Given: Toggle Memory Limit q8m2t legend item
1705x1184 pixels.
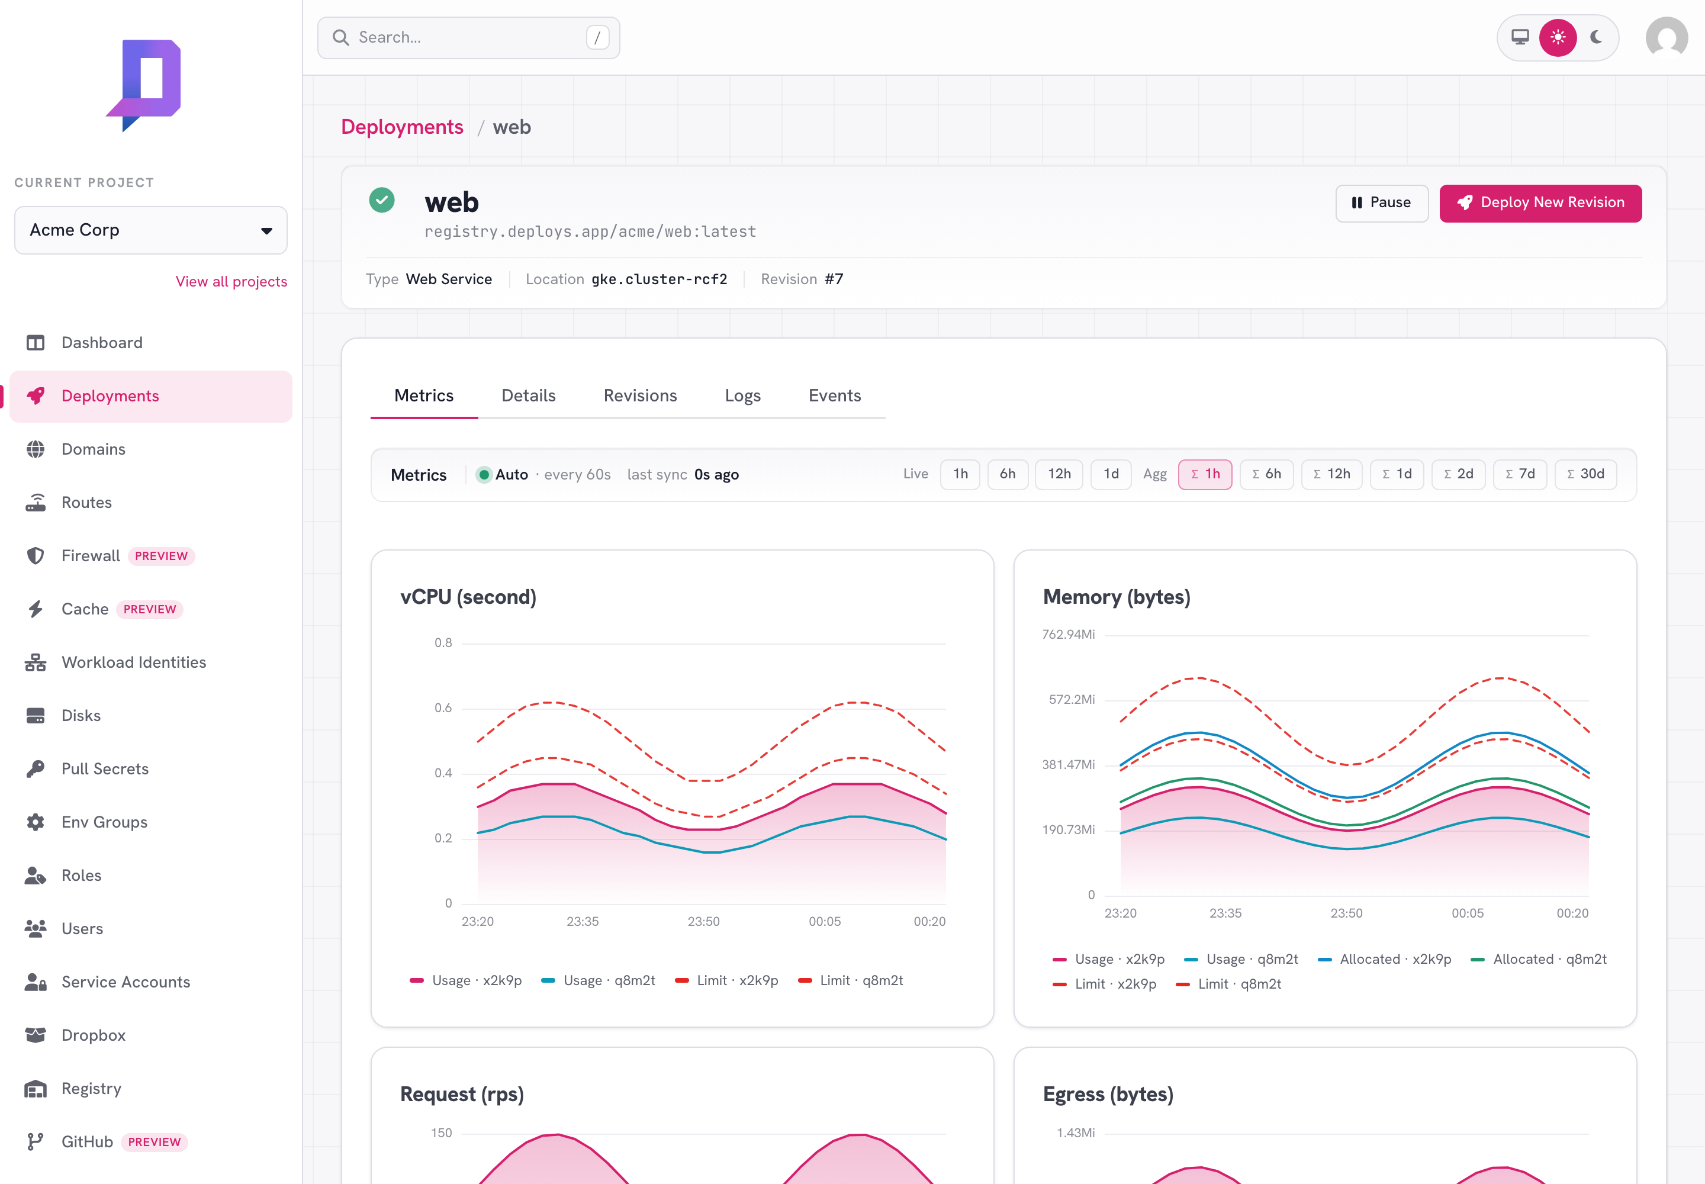Looking at the screenshot, I should point(1228,984).
